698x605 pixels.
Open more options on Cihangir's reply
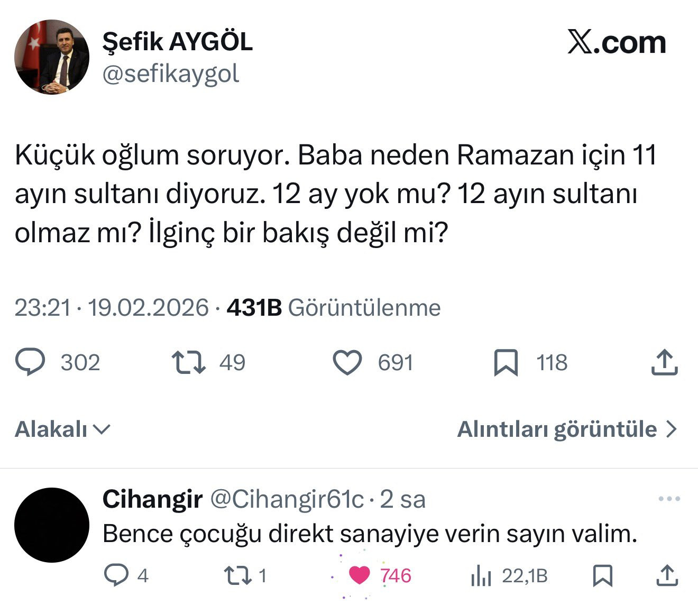click(669, 499)
